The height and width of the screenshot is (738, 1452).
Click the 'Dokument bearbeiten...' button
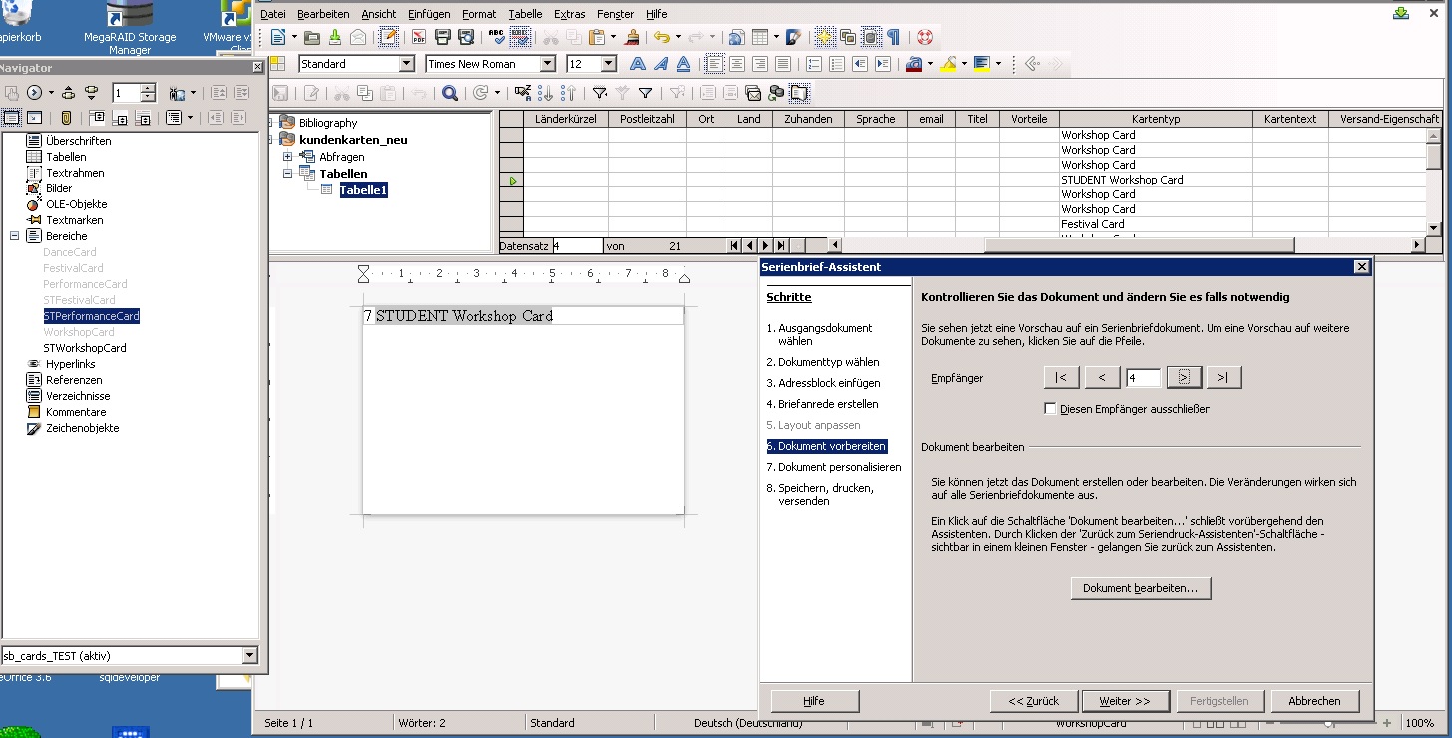pos(1141,588)
